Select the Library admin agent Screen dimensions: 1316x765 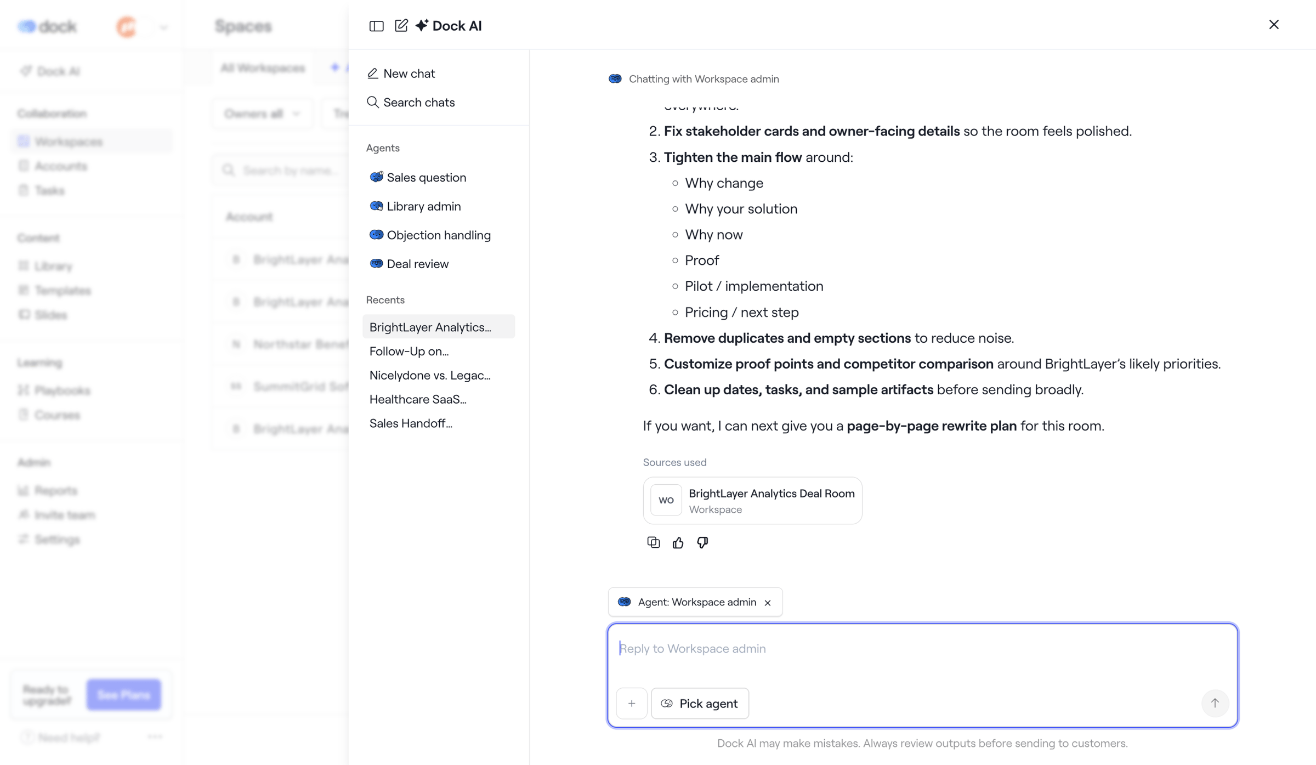(x=415, y=206)
